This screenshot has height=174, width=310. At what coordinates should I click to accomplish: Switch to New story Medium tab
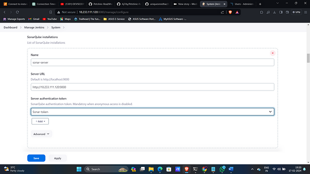click(x=186, y=4)
